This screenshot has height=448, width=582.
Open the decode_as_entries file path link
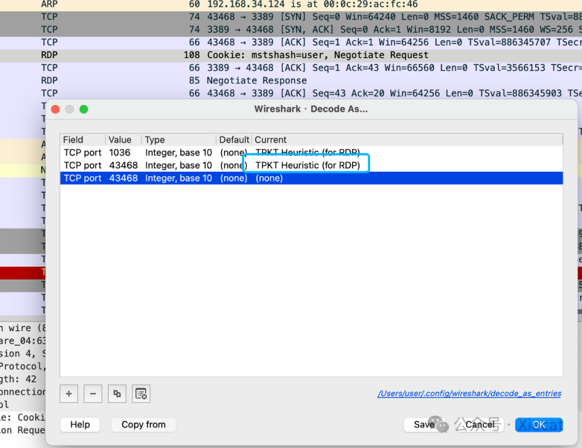tap(469, 394)
